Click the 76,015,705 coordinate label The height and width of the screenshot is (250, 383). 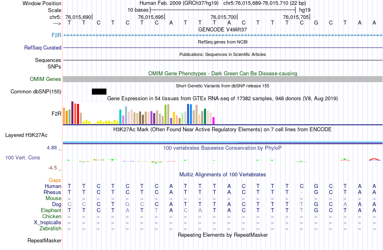[296, 17]
